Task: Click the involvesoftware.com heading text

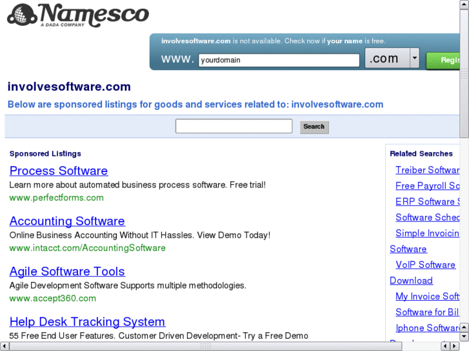Action: [69, 87]
